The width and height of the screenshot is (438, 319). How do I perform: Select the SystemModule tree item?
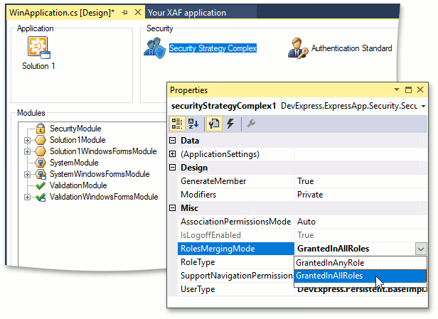[x=74, y=163]
